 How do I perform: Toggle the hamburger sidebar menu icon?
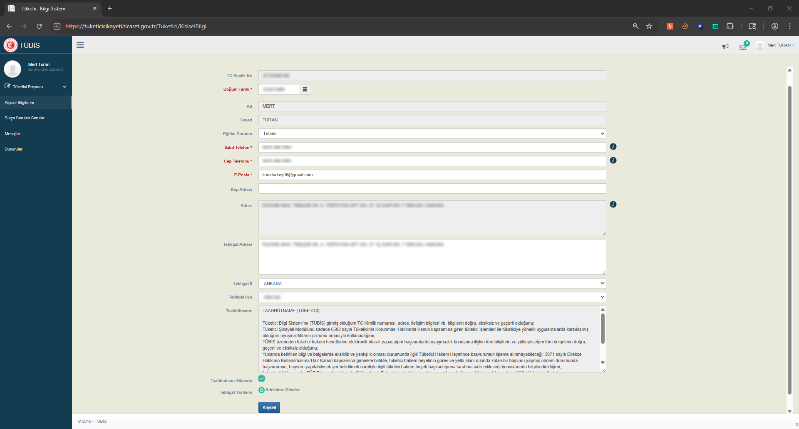80,45
